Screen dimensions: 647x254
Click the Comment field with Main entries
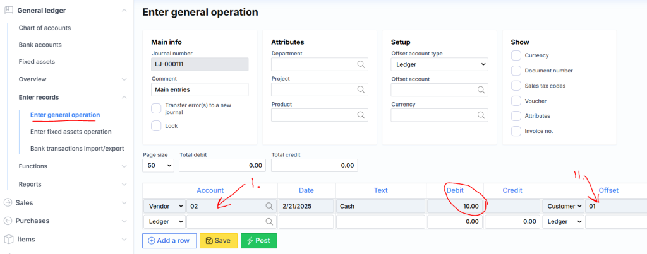pyautogui.click(x=200, y=89)
